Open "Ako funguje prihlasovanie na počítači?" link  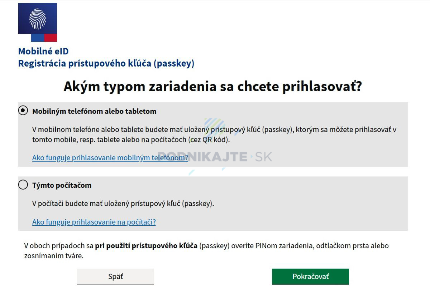94,222
